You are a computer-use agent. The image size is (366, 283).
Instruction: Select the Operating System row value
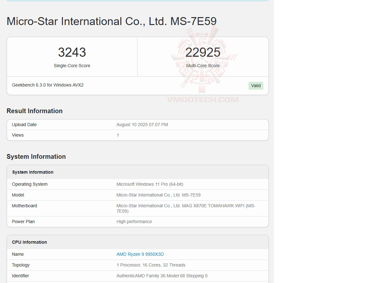tap(150, 184)
